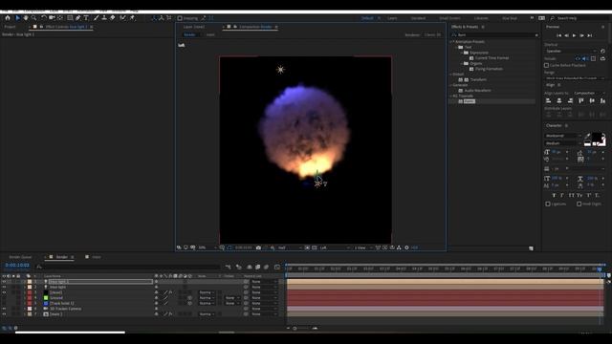Screen dimensions: 612x344
Task: Select the Rotation tool
Action: coord(44,18)
